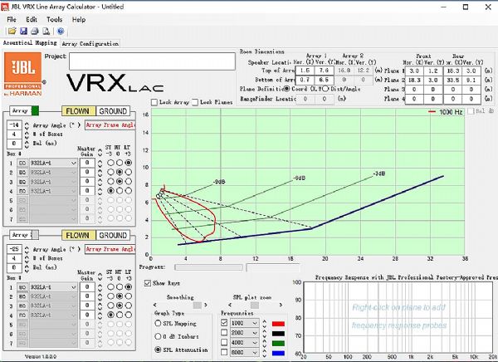498x362 pixels.
Task: Click the Plane 1 front horizontal value 3.0
Action: (414, 71)
